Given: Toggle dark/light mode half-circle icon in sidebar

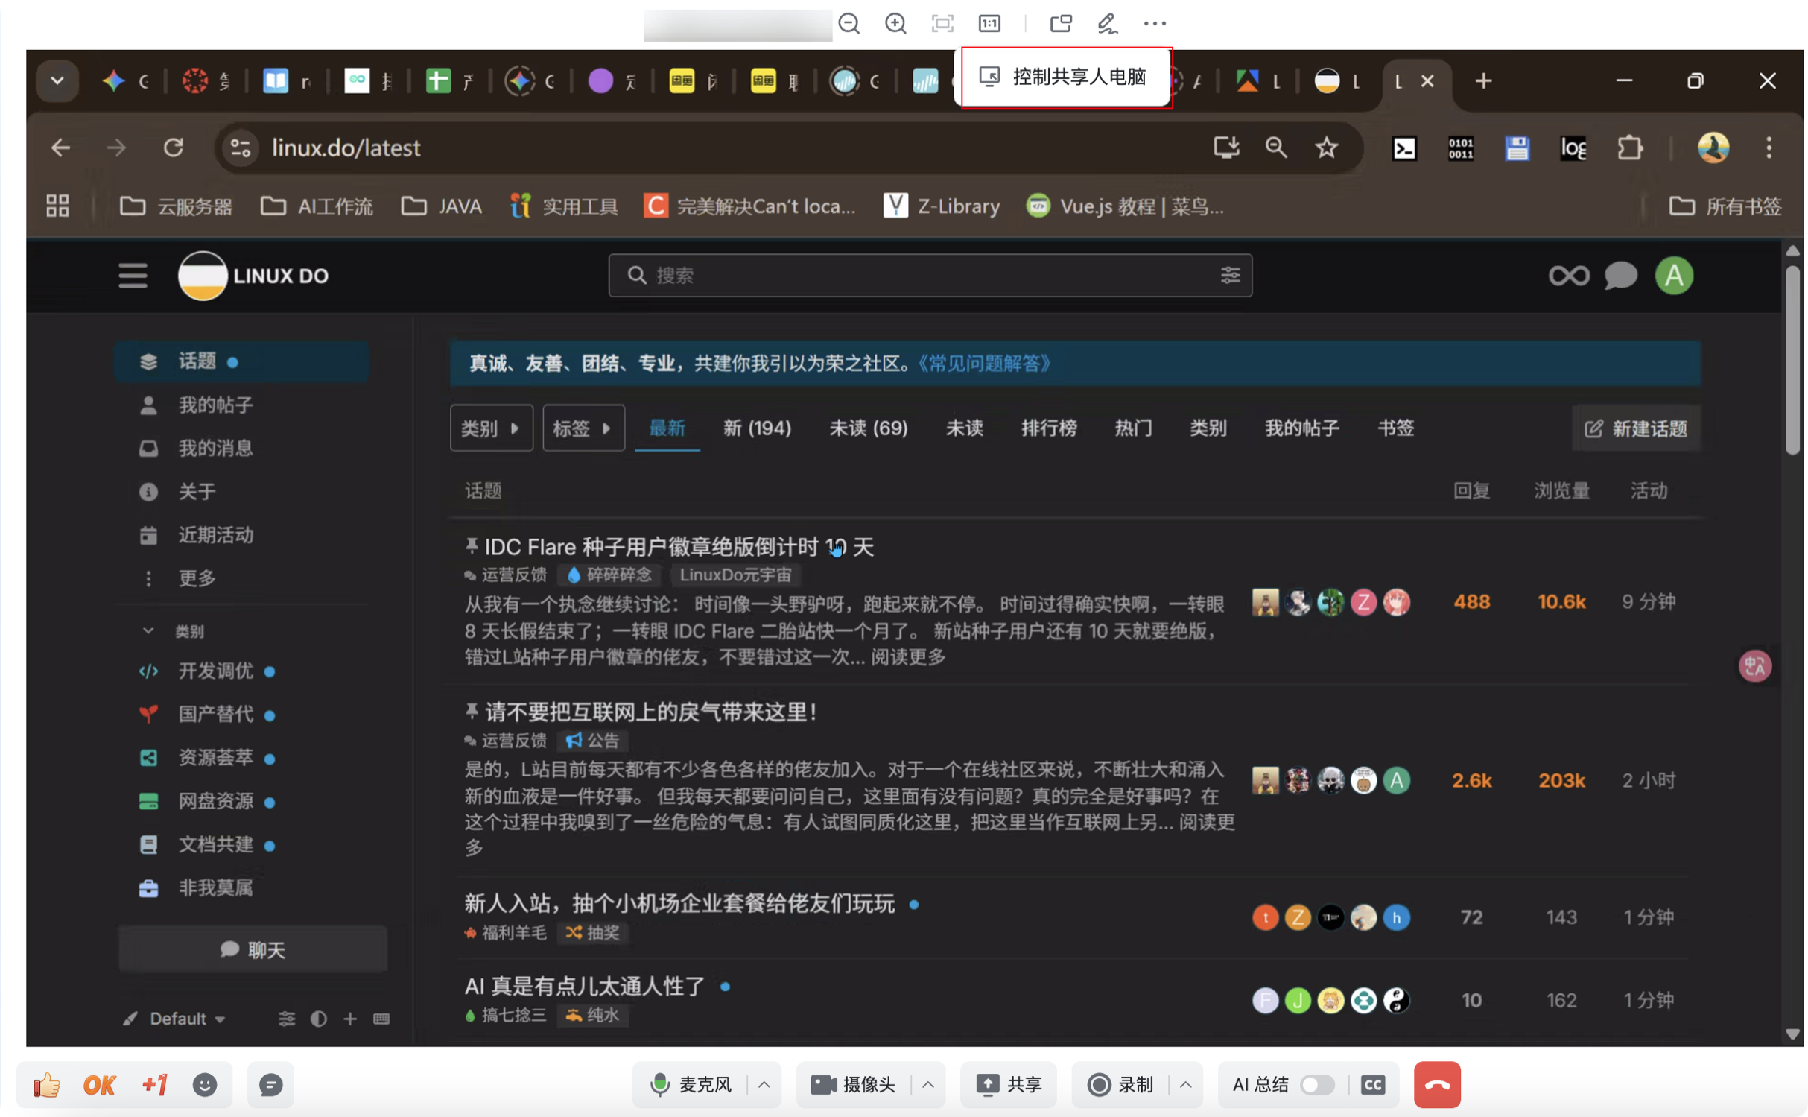Looking at the screenshot, I should (318, 1019).
